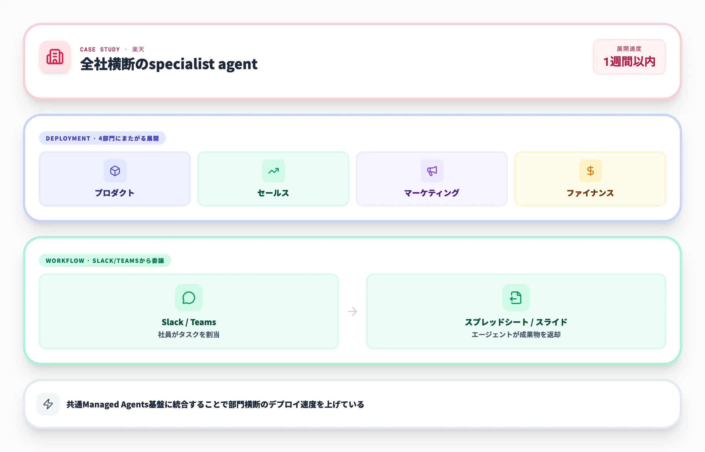Select the WORKFLOW ・ SLACK/TEAMSから委譲 label
The width and height of the screenshot is (705, 452).
(105, 260)
